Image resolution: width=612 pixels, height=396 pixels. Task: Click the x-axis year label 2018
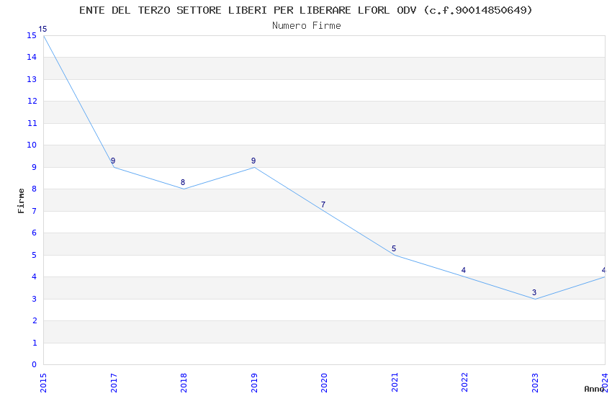coord(184,383)
